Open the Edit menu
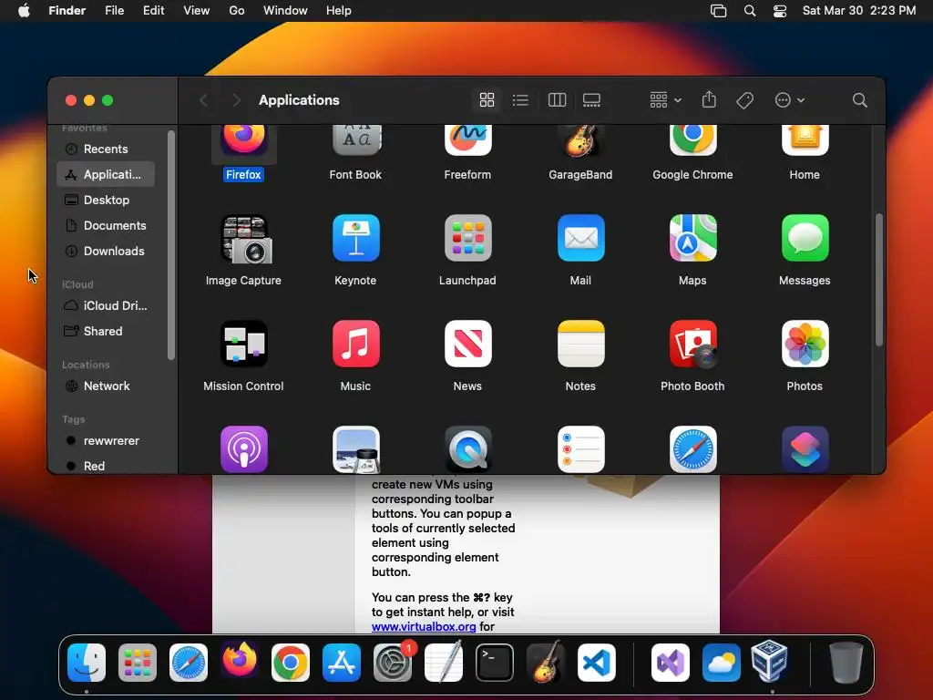 153,11
